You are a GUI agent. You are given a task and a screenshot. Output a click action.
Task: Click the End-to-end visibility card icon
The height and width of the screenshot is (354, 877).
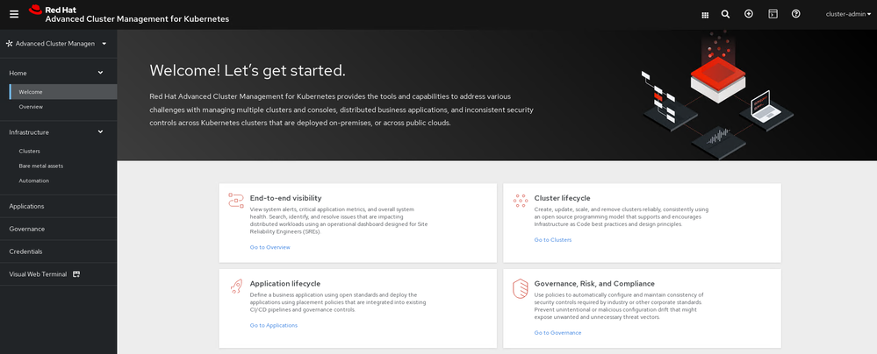[x=235, y=201]
